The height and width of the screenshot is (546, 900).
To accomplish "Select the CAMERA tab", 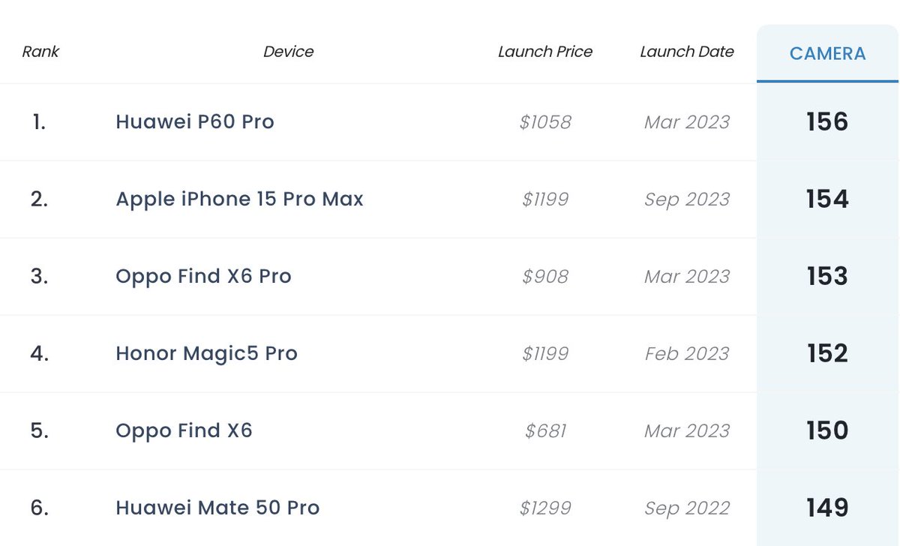I will coord(827,54).
